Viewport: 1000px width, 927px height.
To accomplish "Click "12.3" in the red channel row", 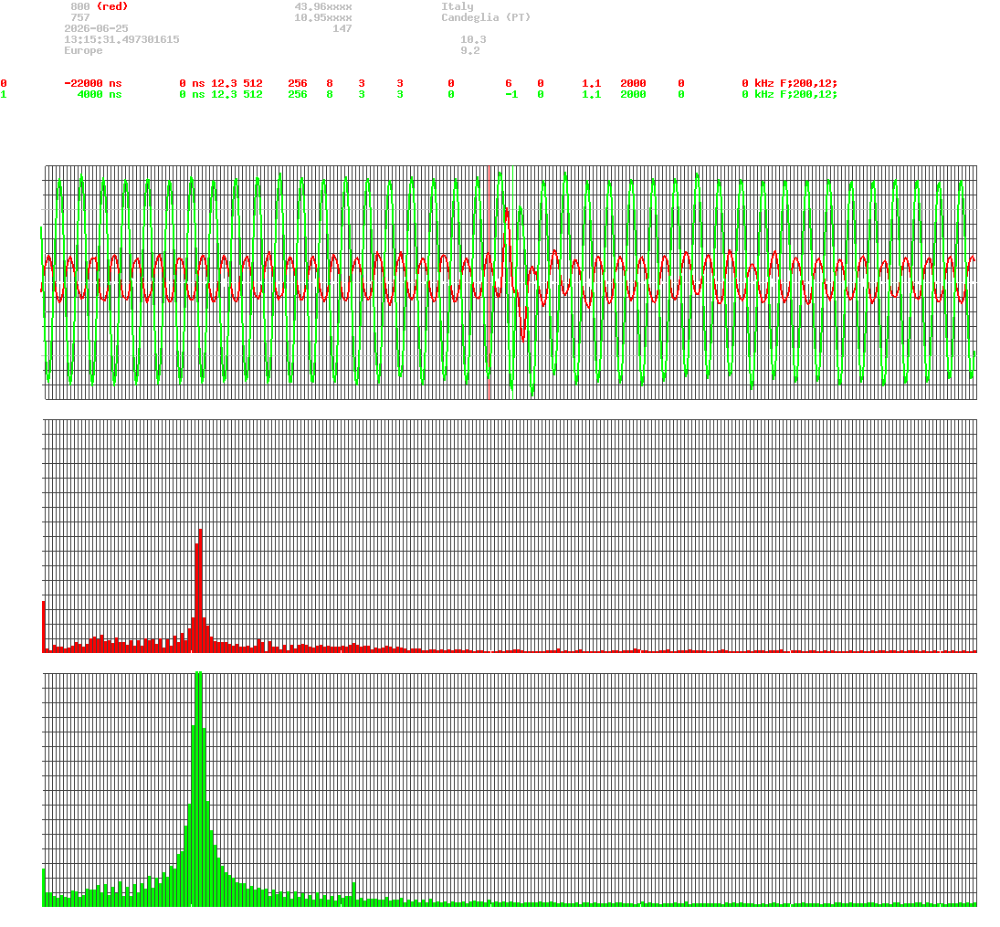I will pos(224,84).
